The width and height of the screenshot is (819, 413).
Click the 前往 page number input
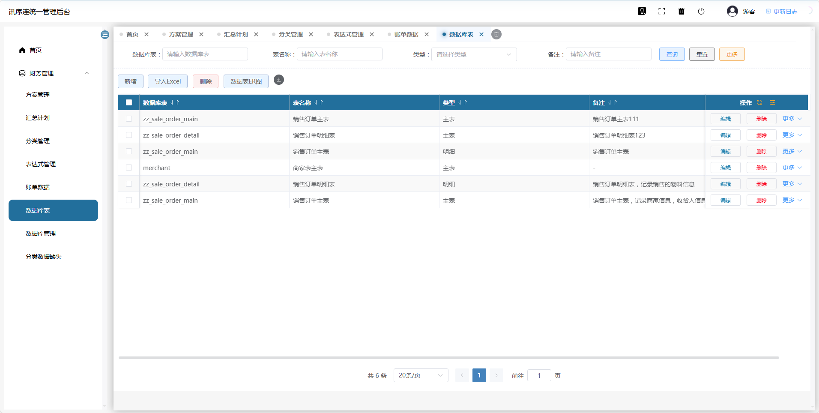click(x=539, y=375)
